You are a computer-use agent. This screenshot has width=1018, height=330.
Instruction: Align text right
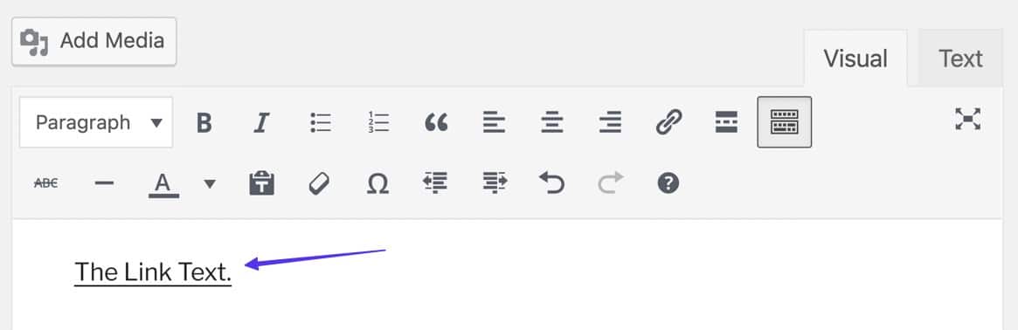[610, 122]
